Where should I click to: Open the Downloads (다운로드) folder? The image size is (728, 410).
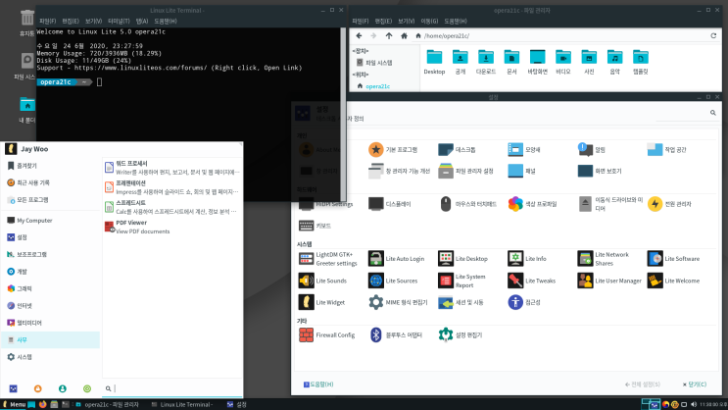pyautogui.click(x=486, y=62)
